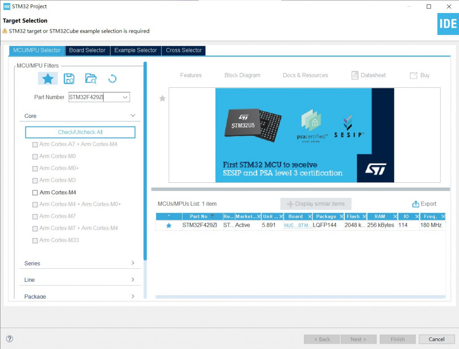Click the < Back button
The width and height of the screenshot is (459, 349).
[x=322, y=339]
